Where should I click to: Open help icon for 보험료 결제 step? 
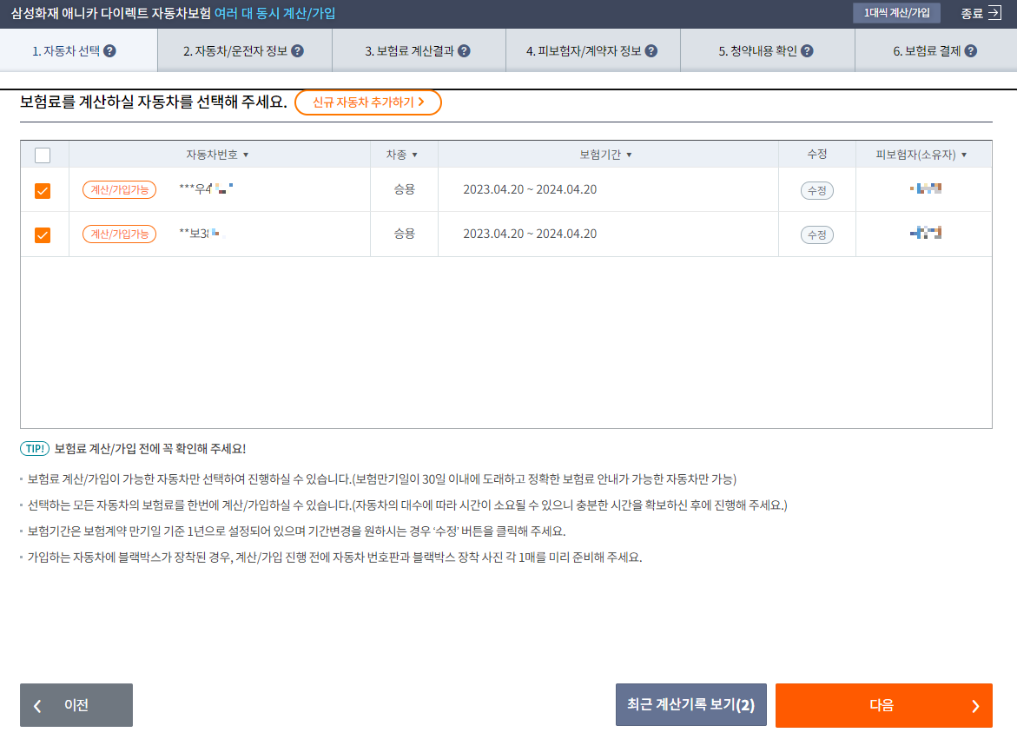971,51
